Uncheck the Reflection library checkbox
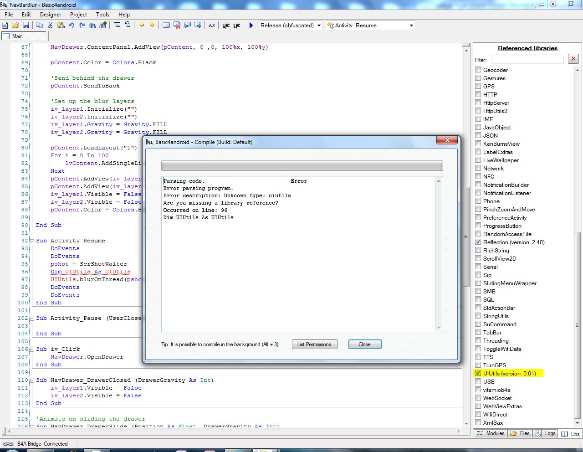583x452 pixels. [478, 242]
